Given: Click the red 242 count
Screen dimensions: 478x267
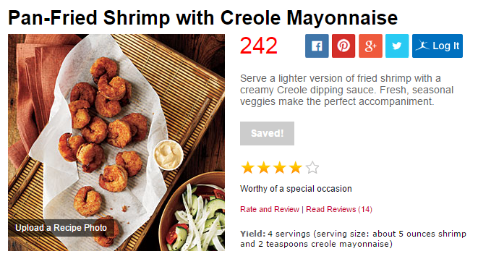Looking at the screenshot, I should pos(258,46).
